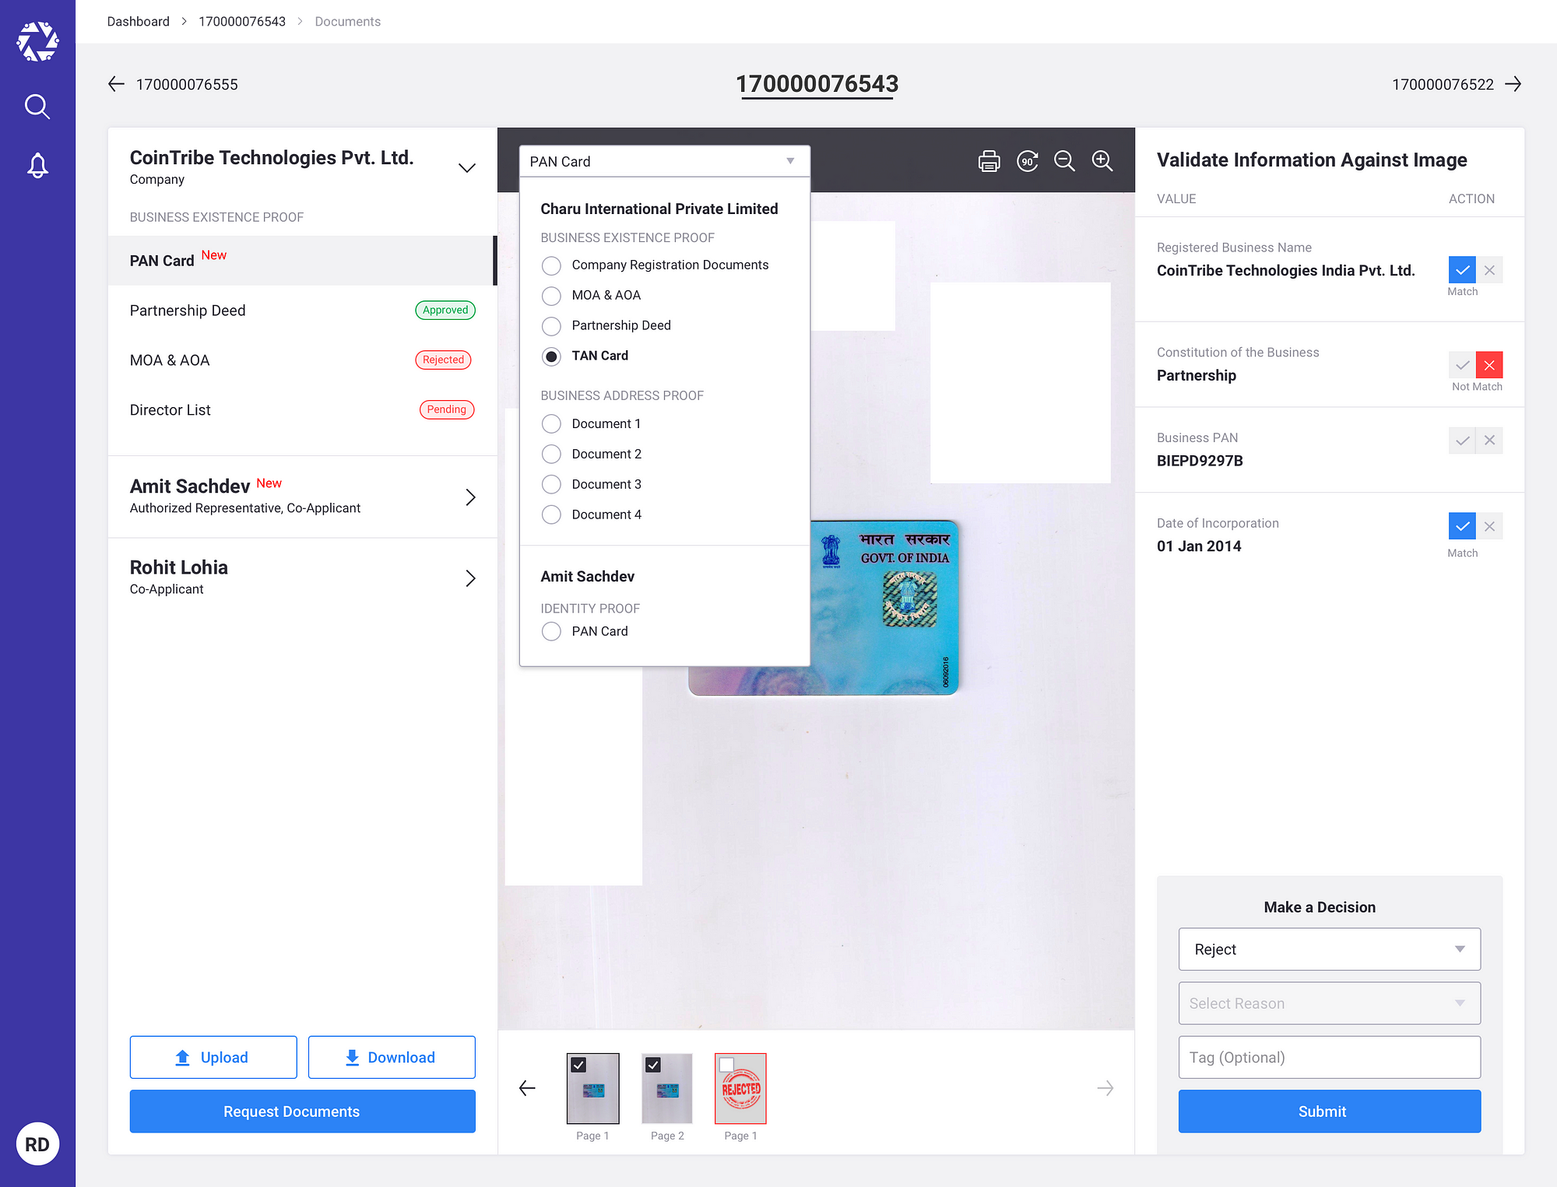Click the Date of Incorporation match check
This screenshot has width=1557, height=1187.
tap(1462, 526)
